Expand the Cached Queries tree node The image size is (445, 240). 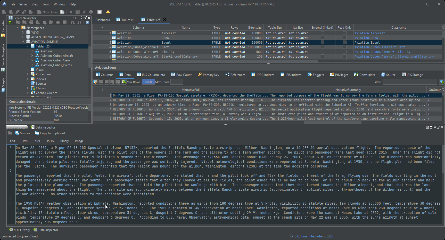[27, 93]
